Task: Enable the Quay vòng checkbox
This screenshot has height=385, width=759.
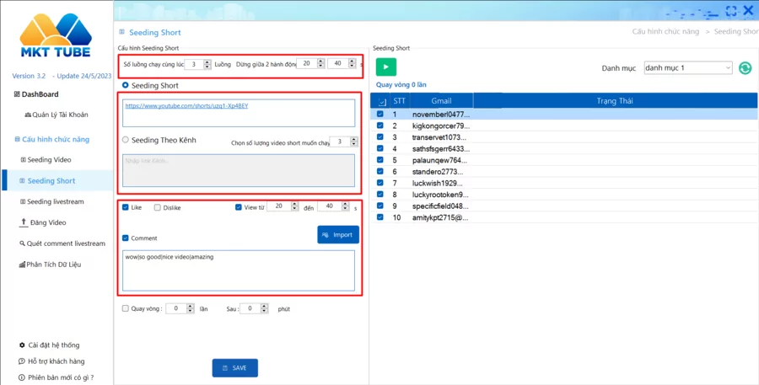Action: click(x=126, y=308)
